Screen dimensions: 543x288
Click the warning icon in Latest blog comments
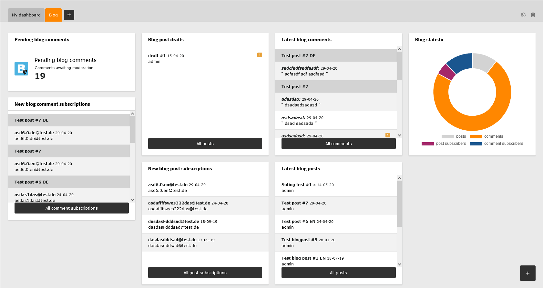pos(388,135)
